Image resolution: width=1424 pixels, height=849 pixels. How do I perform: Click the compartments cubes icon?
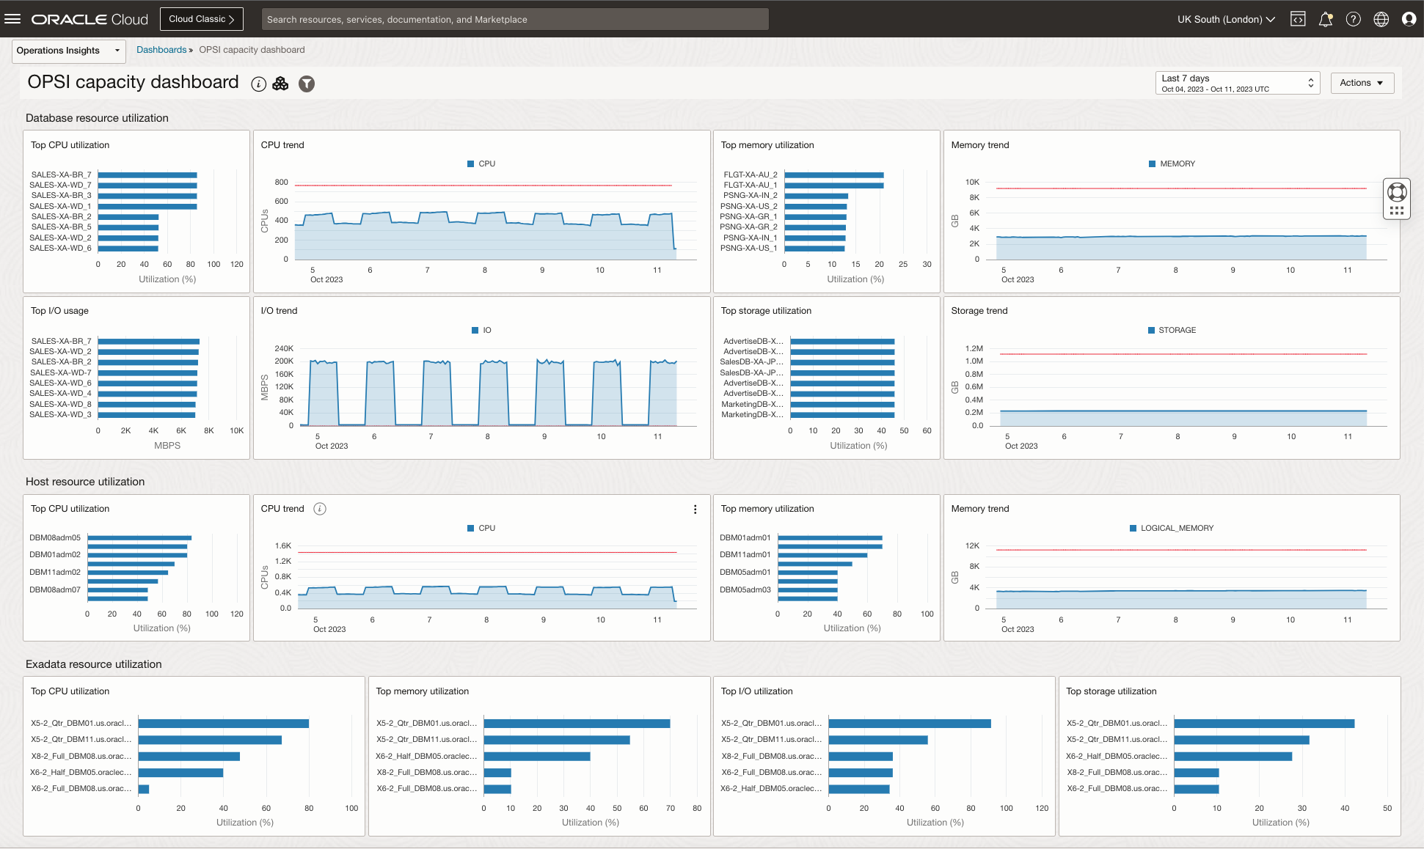280,84
